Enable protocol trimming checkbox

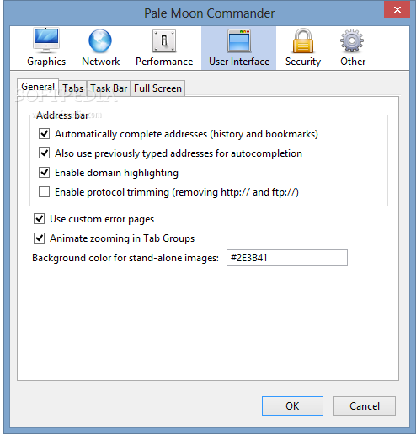pos(44,192)
